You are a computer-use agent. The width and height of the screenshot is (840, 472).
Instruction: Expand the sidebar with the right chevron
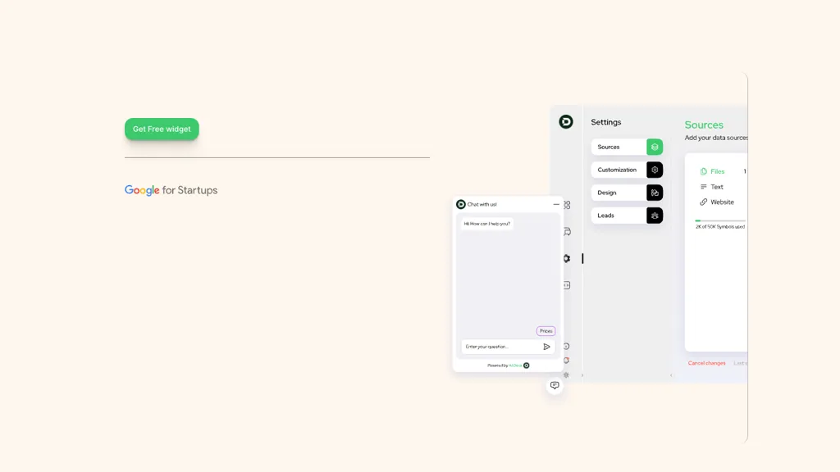(x=582, y=375)
